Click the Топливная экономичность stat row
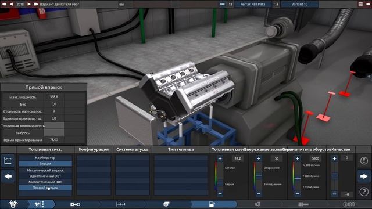The height and width of the screenshot is (209, 372). point(44,125)
